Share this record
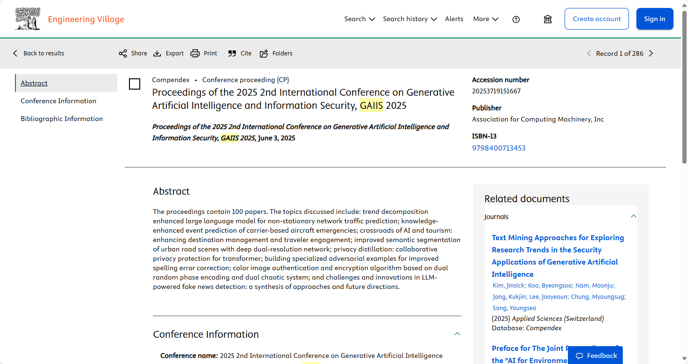 pyautogui.click(x=133, y=53)
